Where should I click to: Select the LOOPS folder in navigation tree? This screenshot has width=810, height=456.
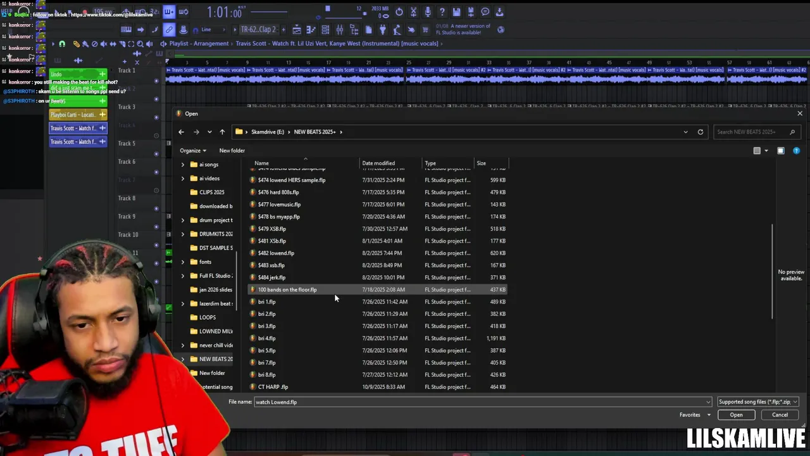(207, 317)
